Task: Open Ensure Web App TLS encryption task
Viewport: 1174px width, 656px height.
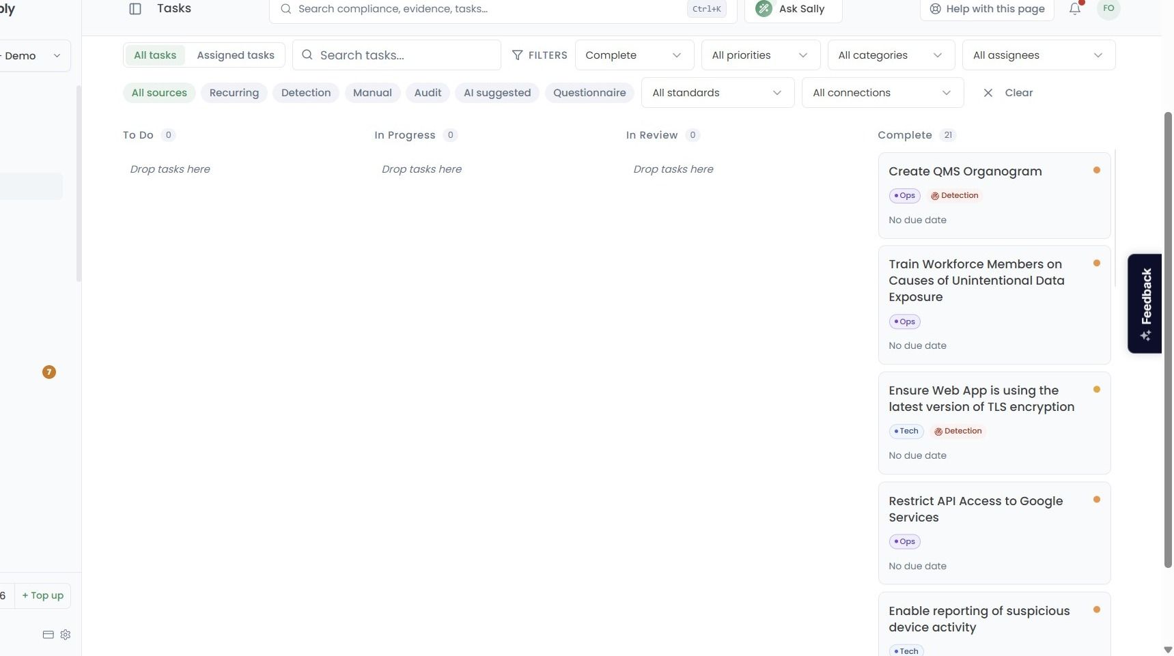Action: coord(994,423)
